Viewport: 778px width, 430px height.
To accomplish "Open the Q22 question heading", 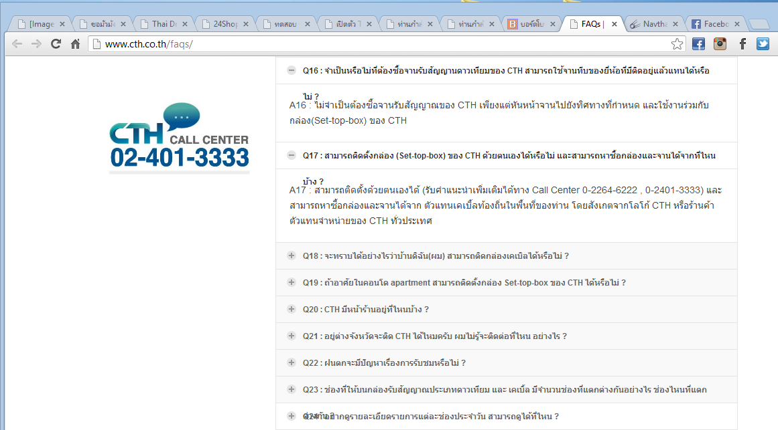I will (384, 363).
